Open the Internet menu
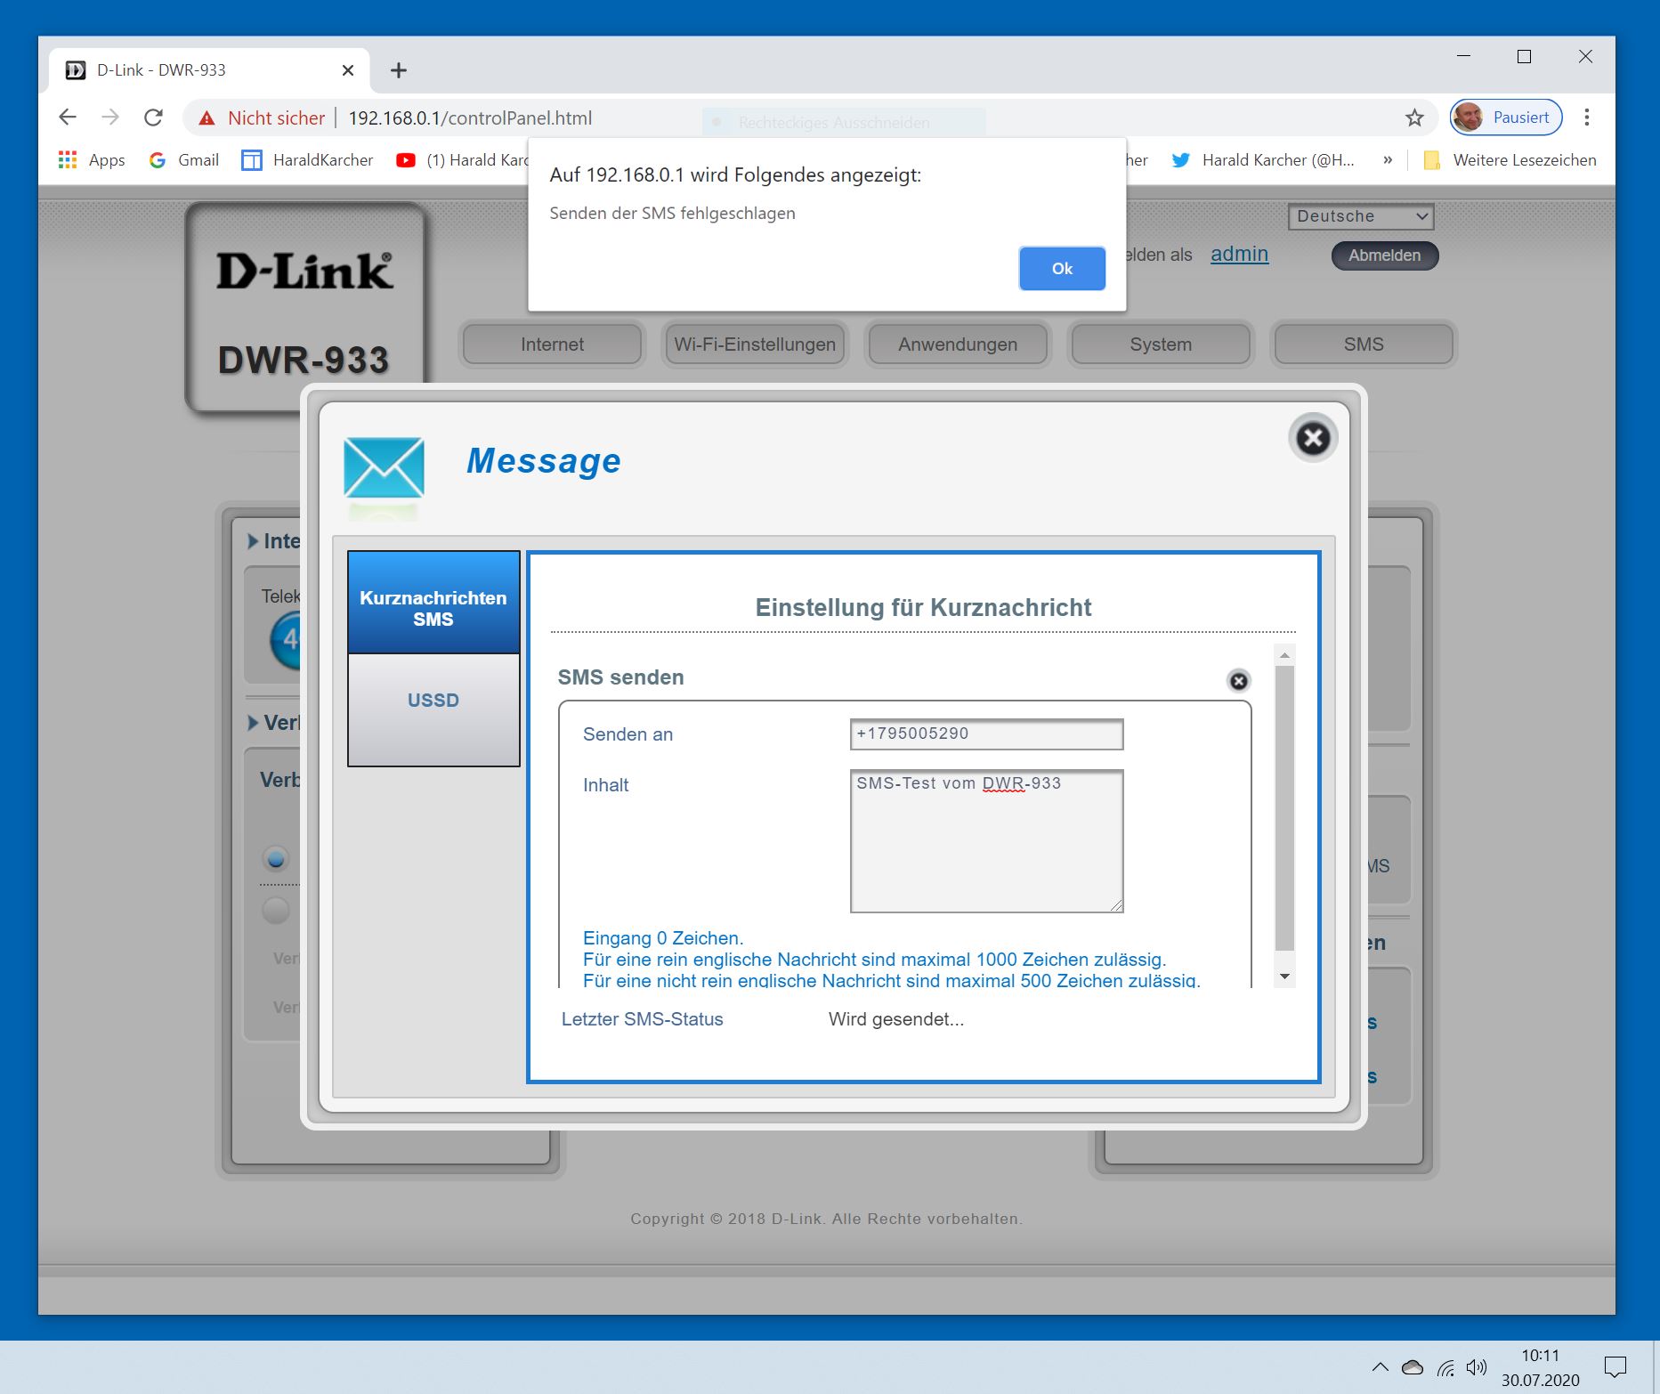The image size is (1660, 1394). pos(553,344)
